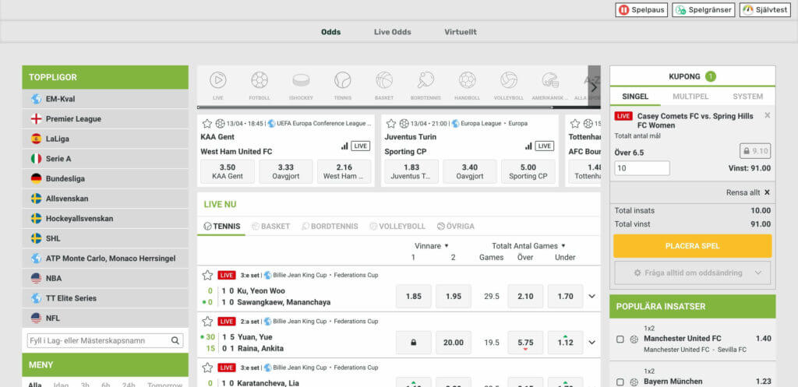The height and width of the screenshot is (387, 798).
Task: Open the odds change preference dropdown
Action: point(693,273)
